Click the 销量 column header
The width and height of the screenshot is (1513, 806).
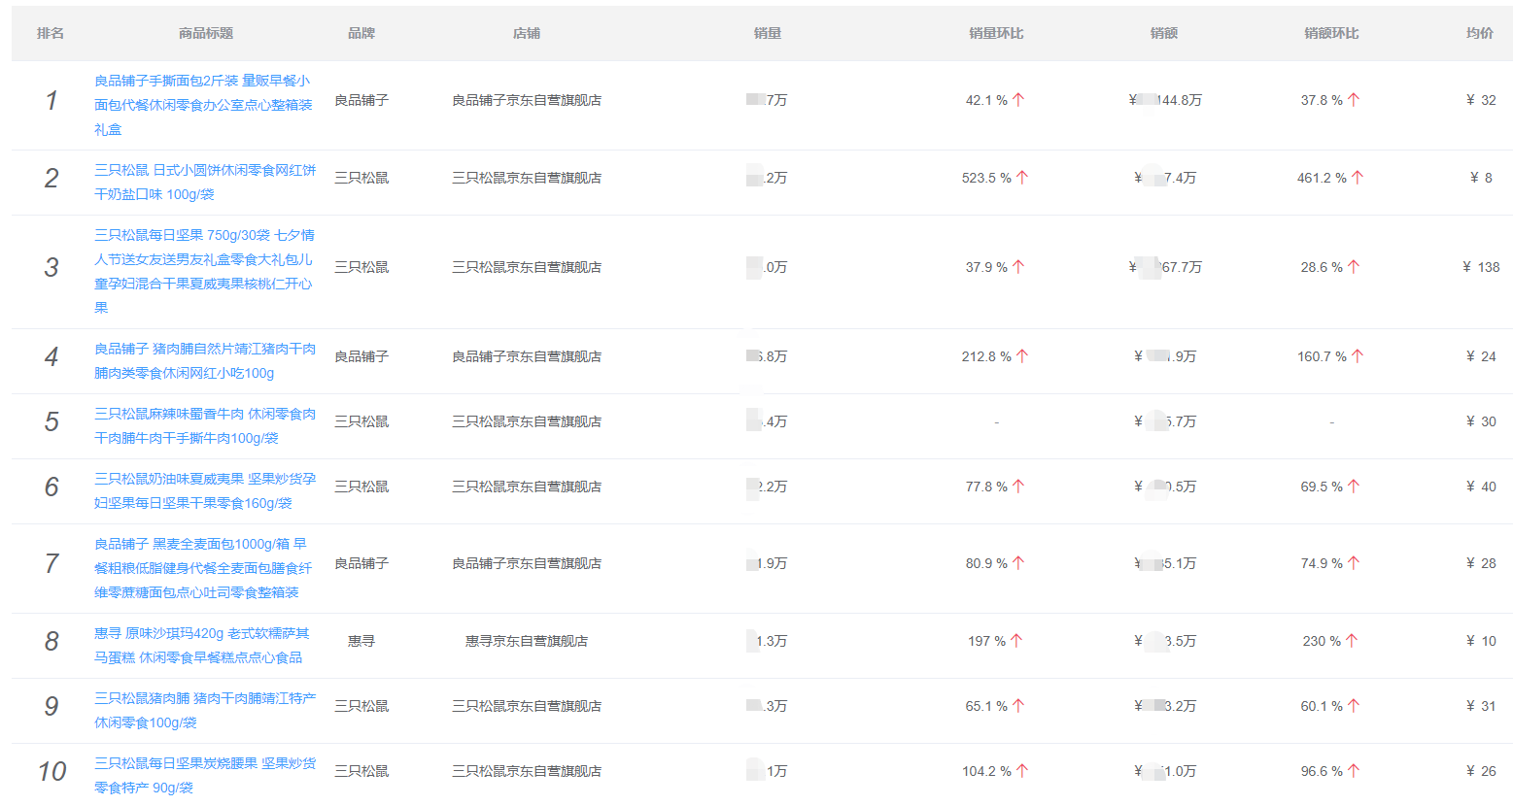pos(768,33)
